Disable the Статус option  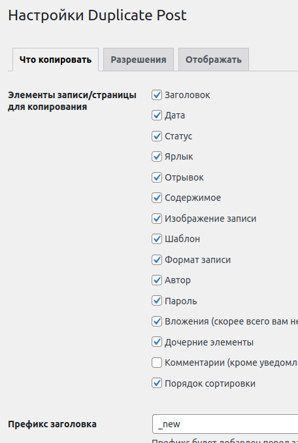coord(157,136)
